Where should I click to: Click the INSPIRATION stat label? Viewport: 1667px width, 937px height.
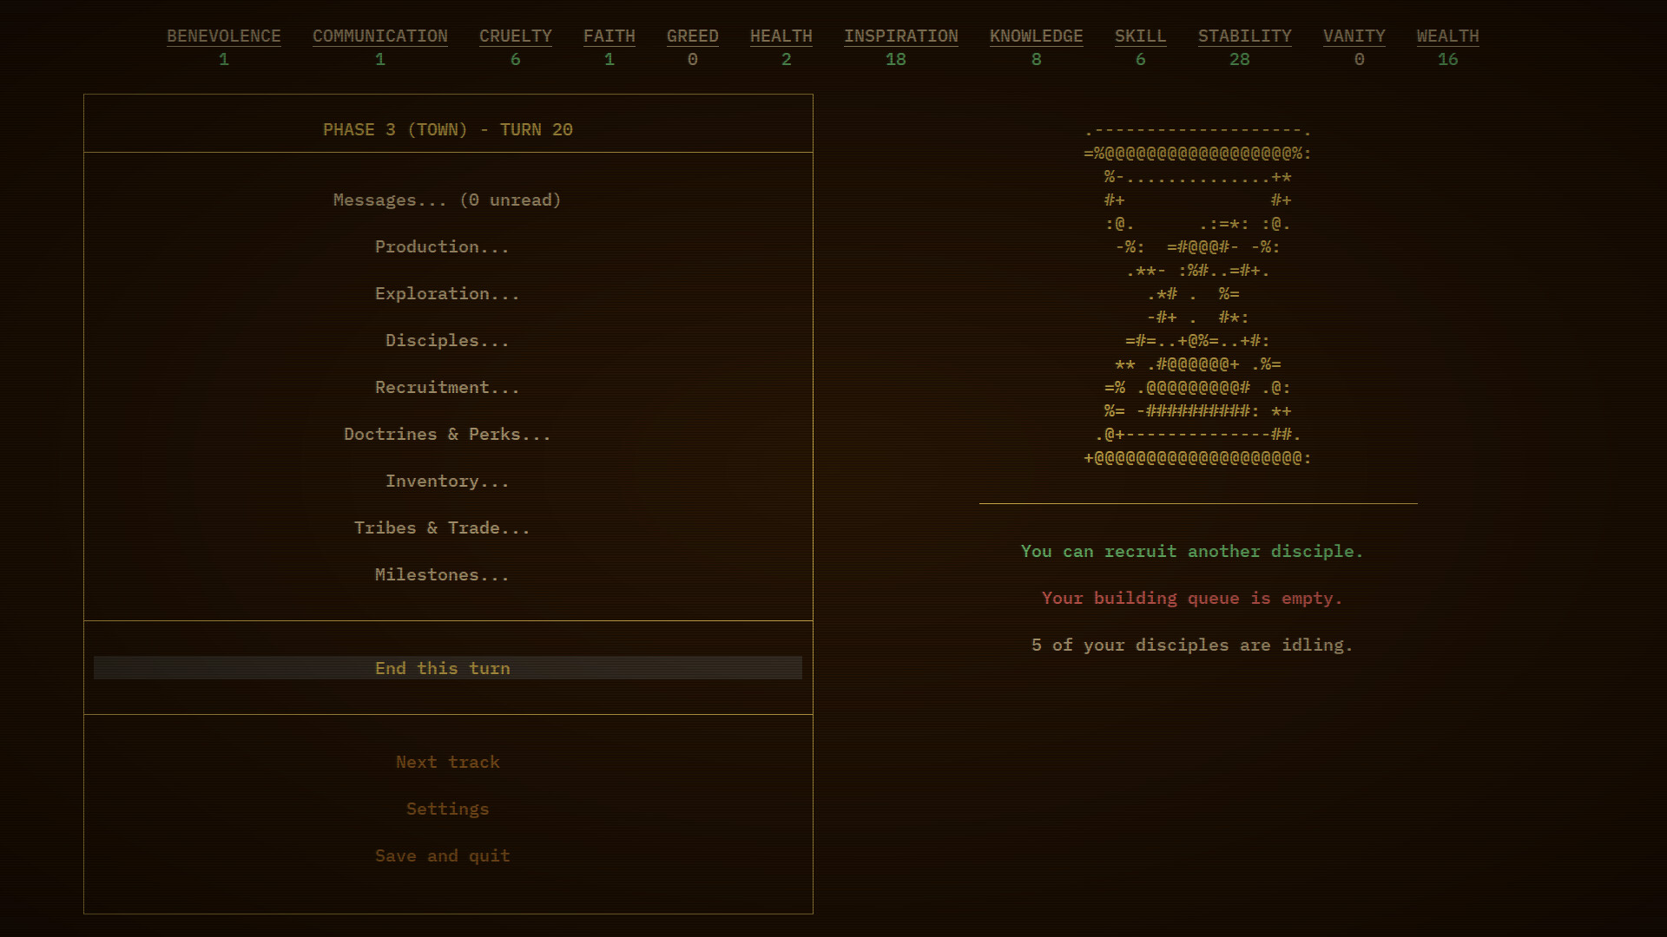point(900,36)
